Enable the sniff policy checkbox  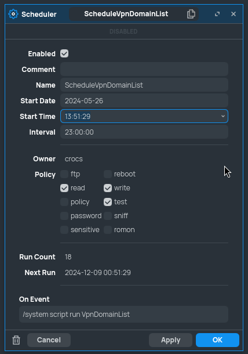point(108,216)
